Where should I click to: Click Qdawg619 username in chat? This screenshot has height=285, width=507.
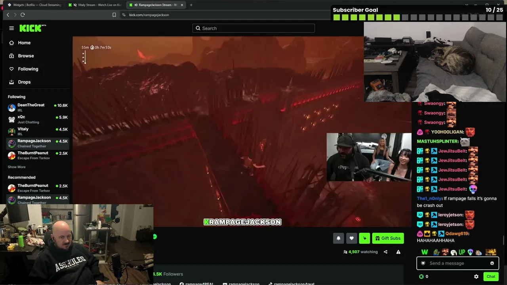[x=457, y=234]
